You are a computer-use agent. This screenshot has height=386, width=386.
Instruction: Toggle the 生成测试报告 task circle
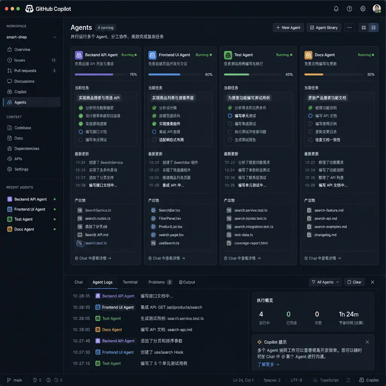pos(230,140)
